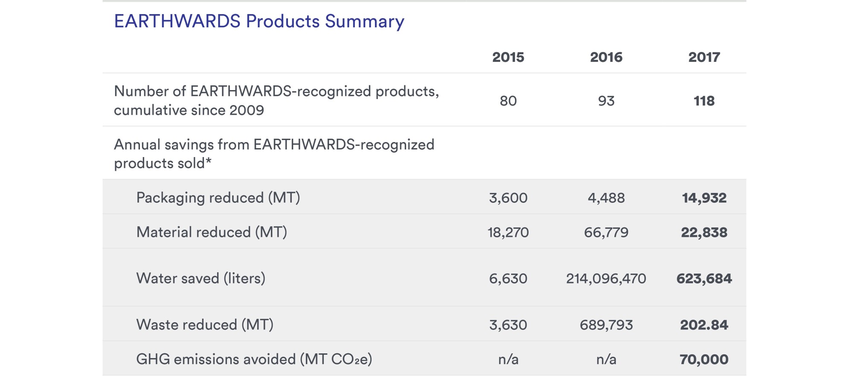Select the water value 6,630
The width and height of the screenshot is (849, 376).
coord(508,279)
